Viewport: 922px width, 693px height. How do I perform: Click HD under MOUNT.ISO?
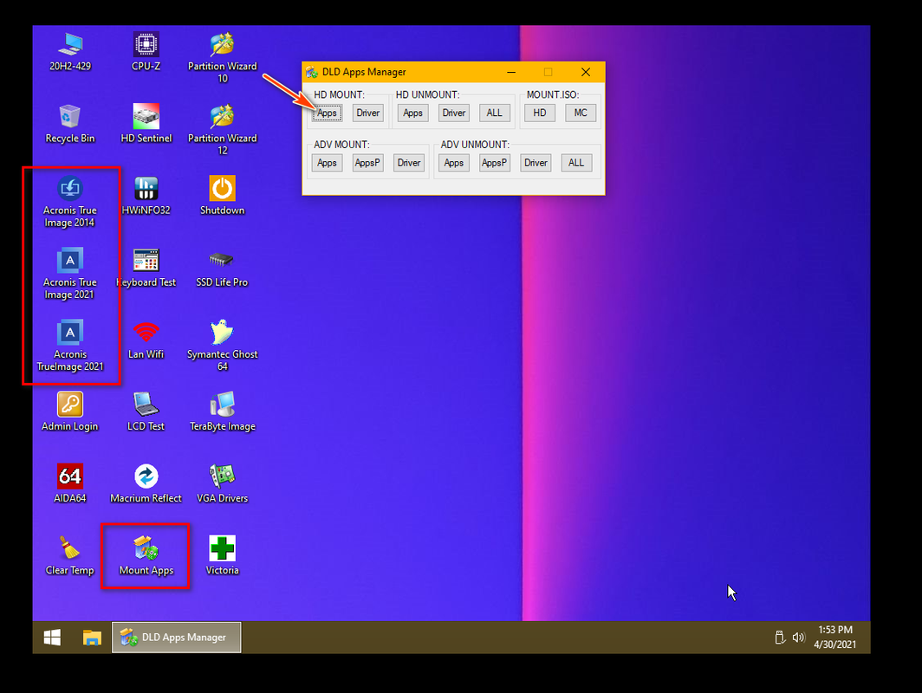540,113
